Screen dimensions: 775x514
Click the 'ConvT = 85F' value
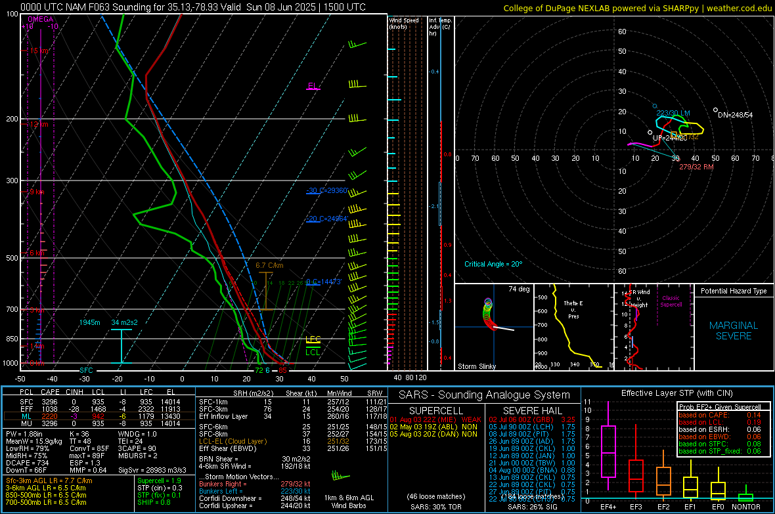click(89, 448)
